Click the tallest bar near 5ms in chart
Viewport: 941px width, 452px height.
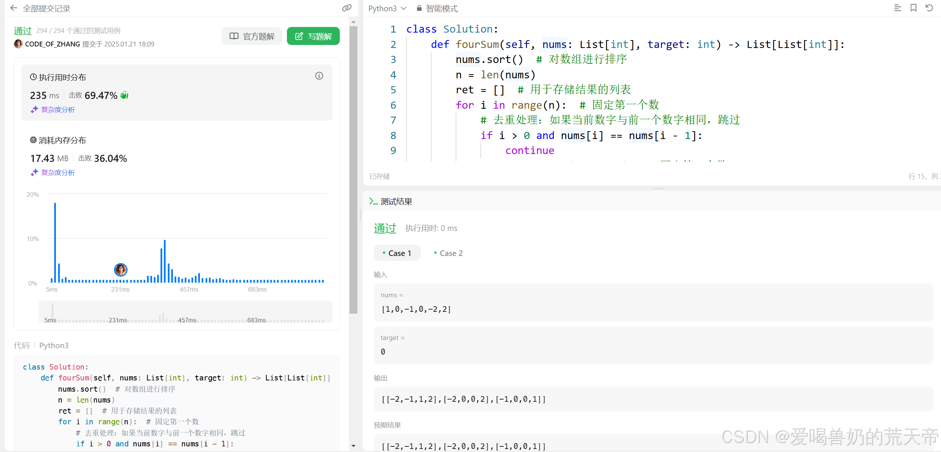(x=55, y=242)
